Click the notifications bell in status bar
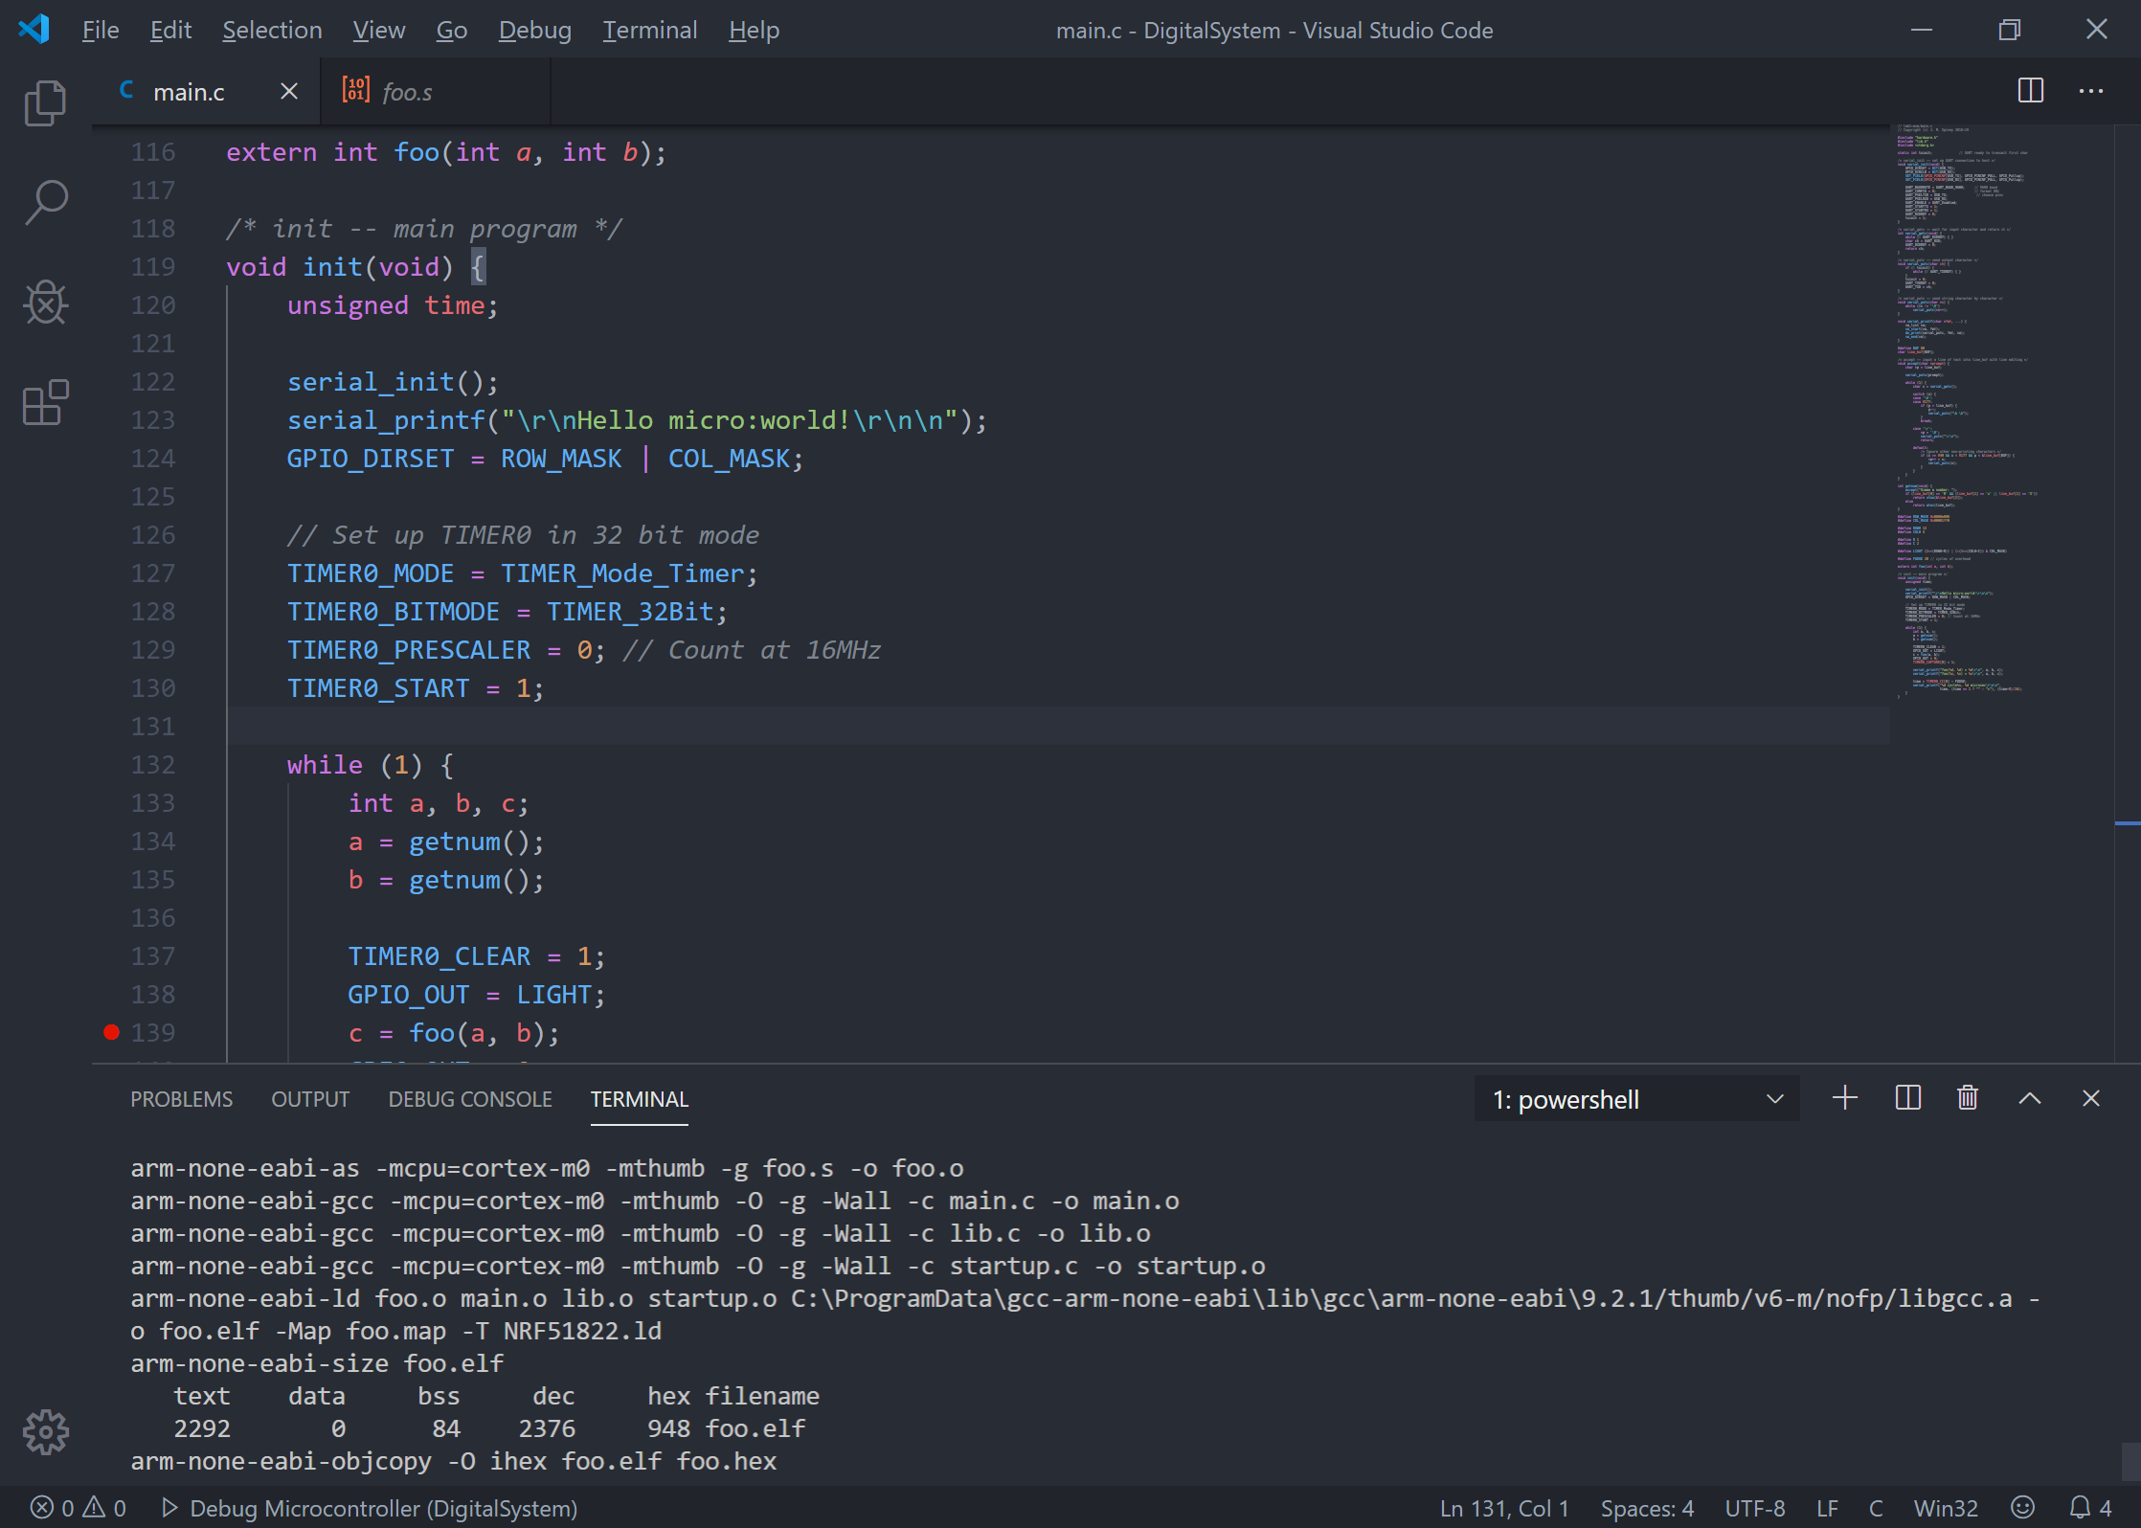 (2090, 1508)
